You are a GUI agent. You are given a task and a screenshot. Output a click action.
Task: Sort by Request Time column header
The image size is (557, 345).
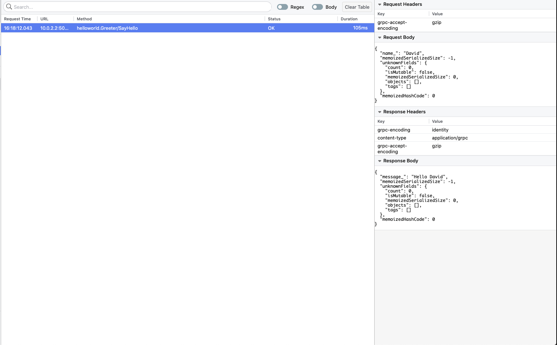[17, 19]
